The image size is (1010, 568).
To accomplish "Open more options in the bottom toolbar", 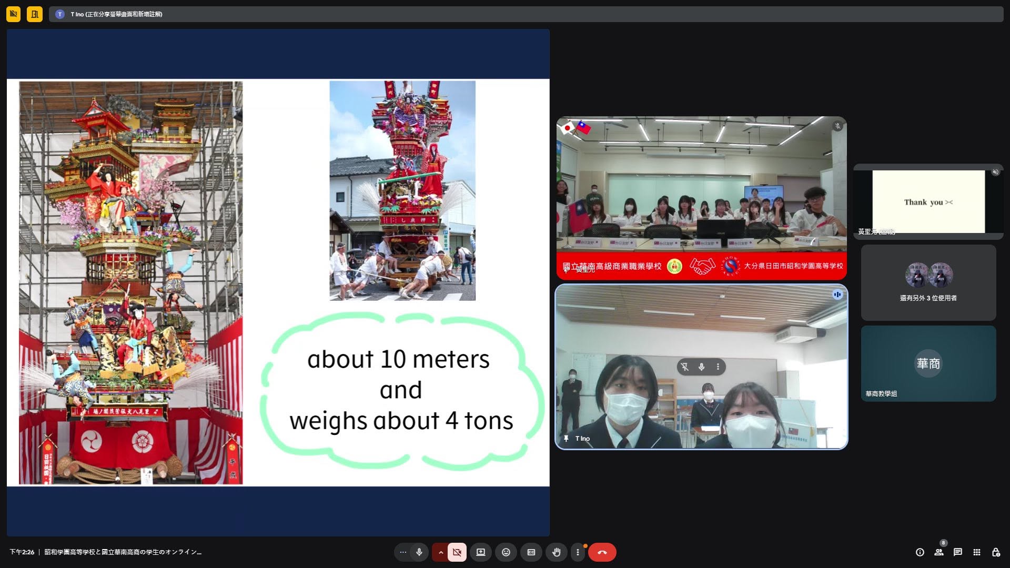I will click(x=578, y=552).
